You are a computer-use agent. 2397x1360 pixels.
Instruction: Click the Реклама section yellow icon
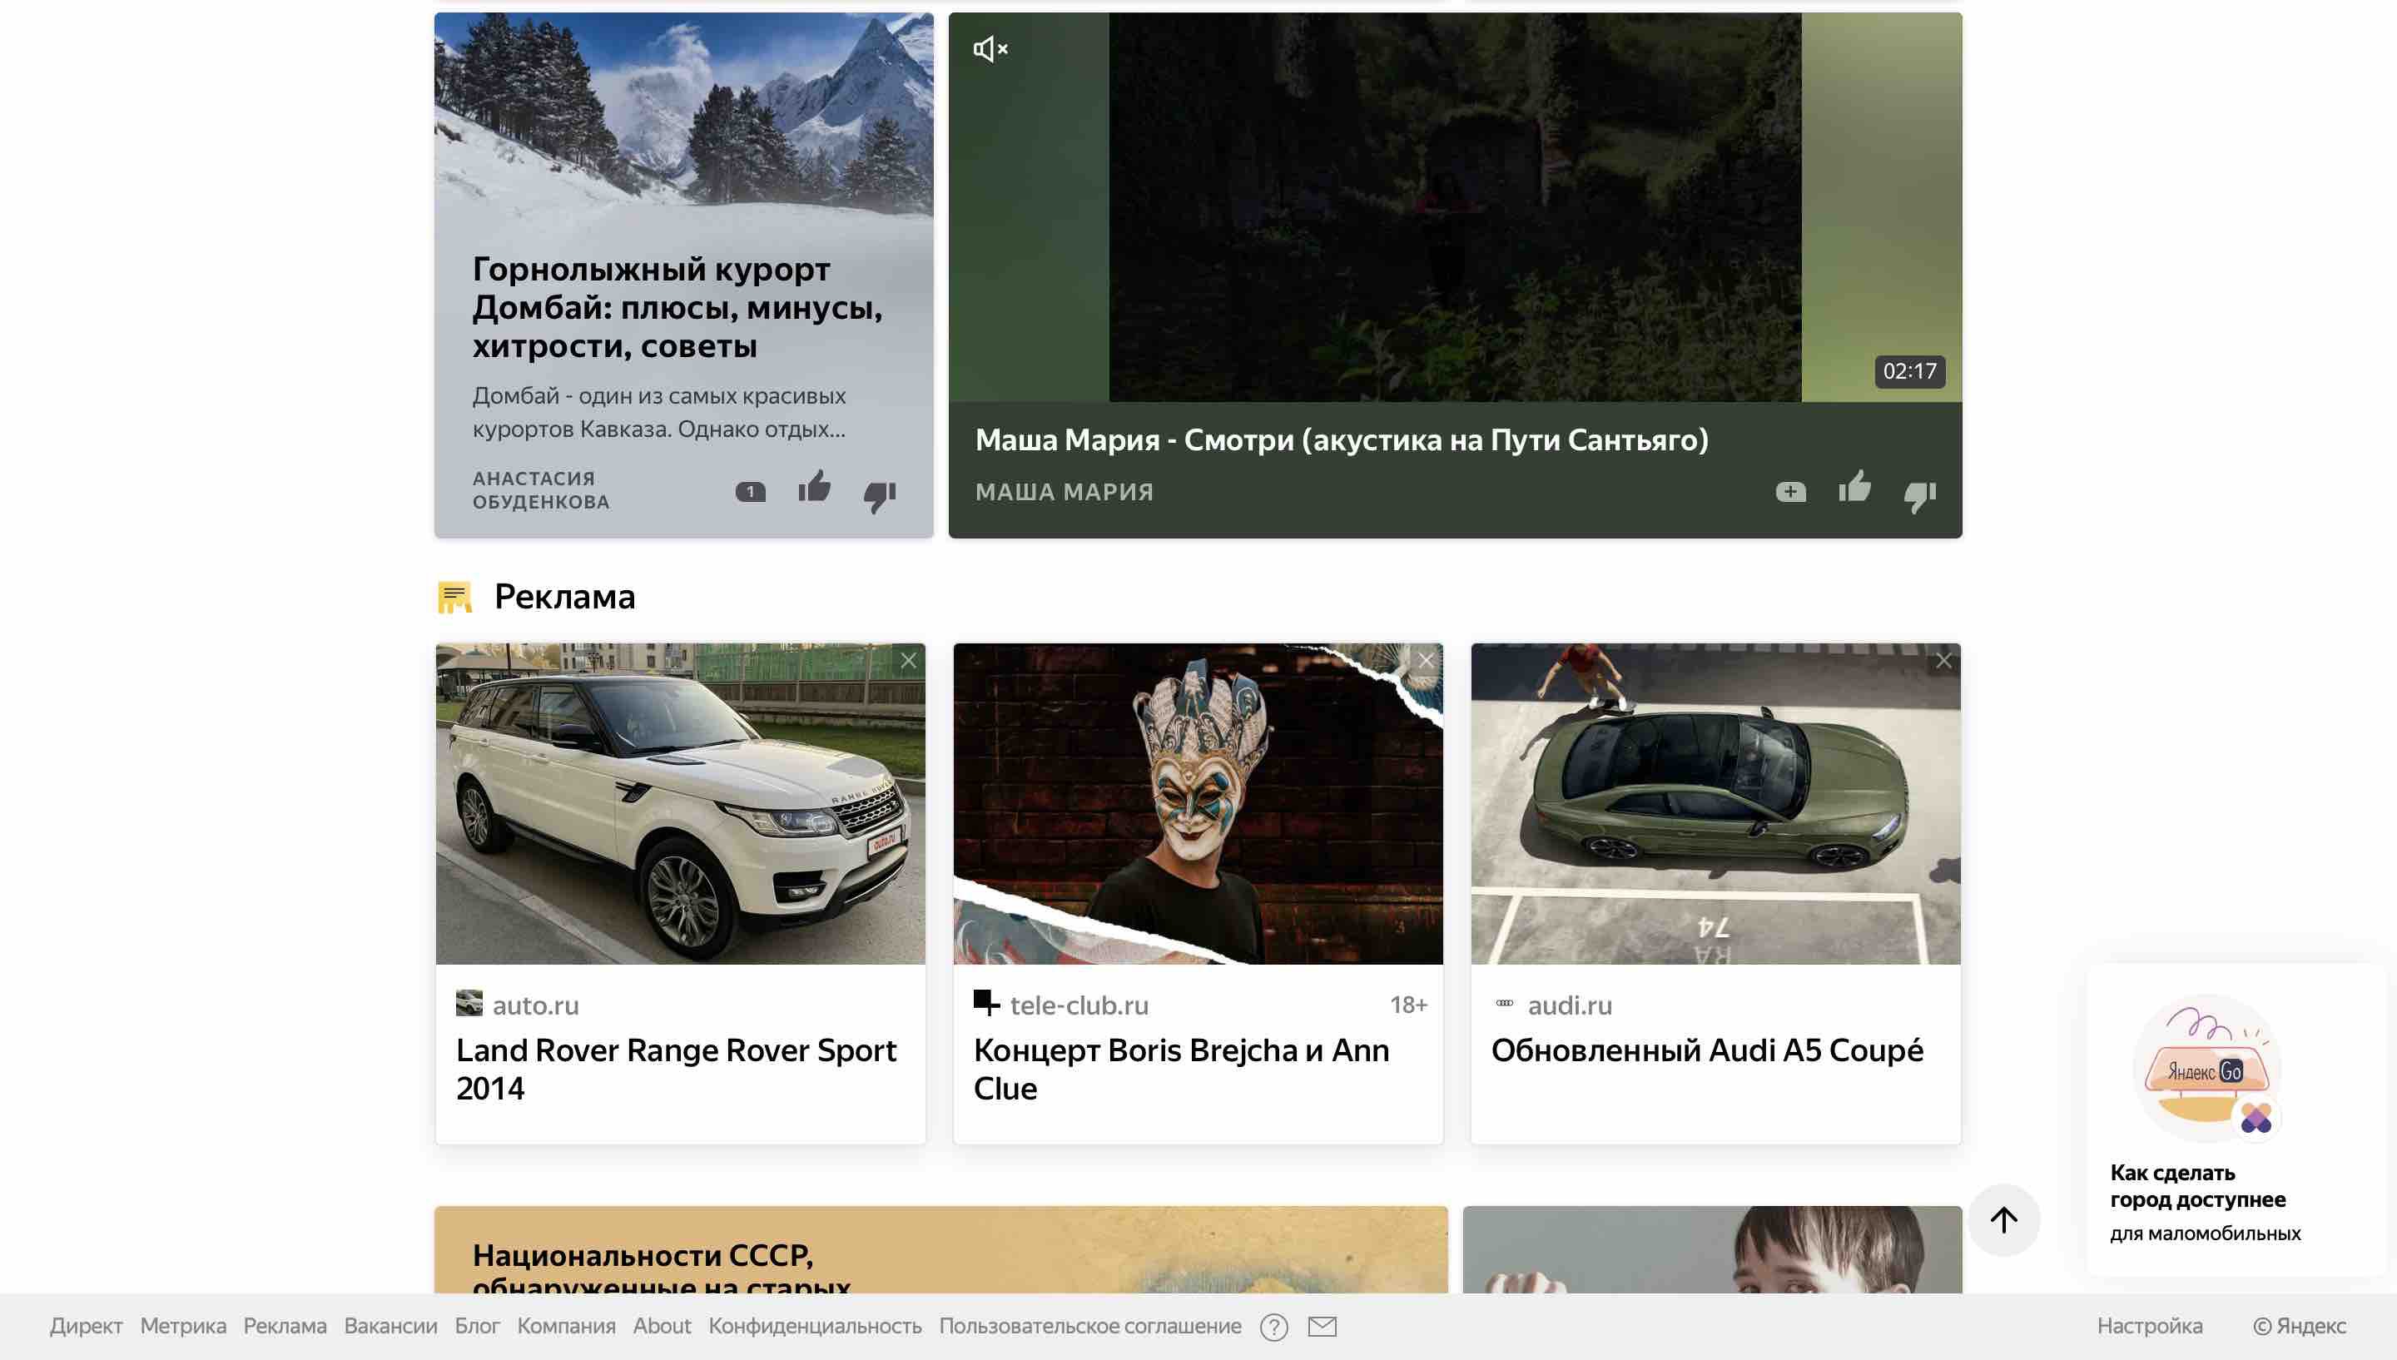(x=454, y=597)
